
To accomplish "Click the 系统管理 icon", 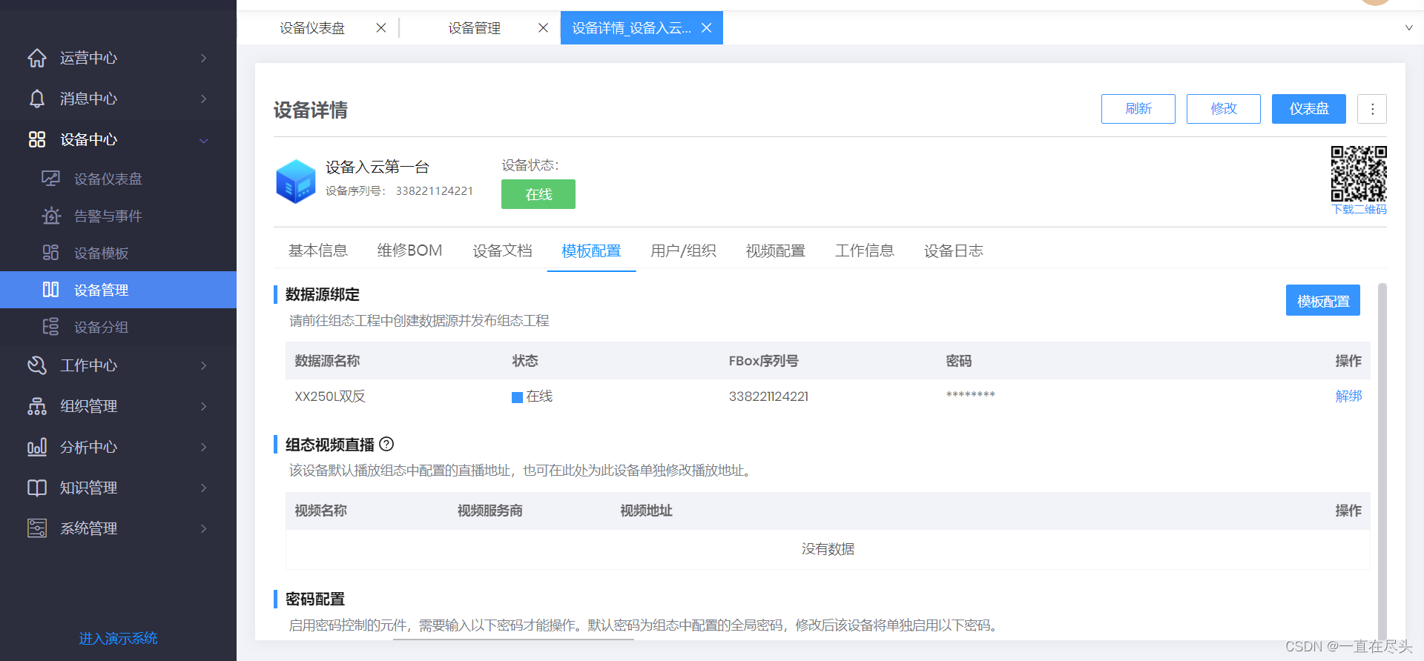I will pos(37,528).
